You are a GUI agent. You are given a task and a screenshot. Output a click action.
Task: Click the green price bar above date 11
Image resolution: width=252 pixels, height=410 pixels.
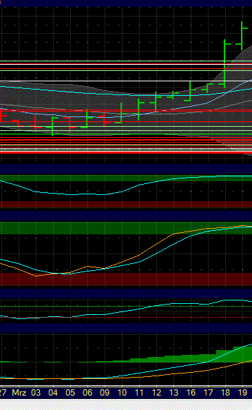coord(138,110)
